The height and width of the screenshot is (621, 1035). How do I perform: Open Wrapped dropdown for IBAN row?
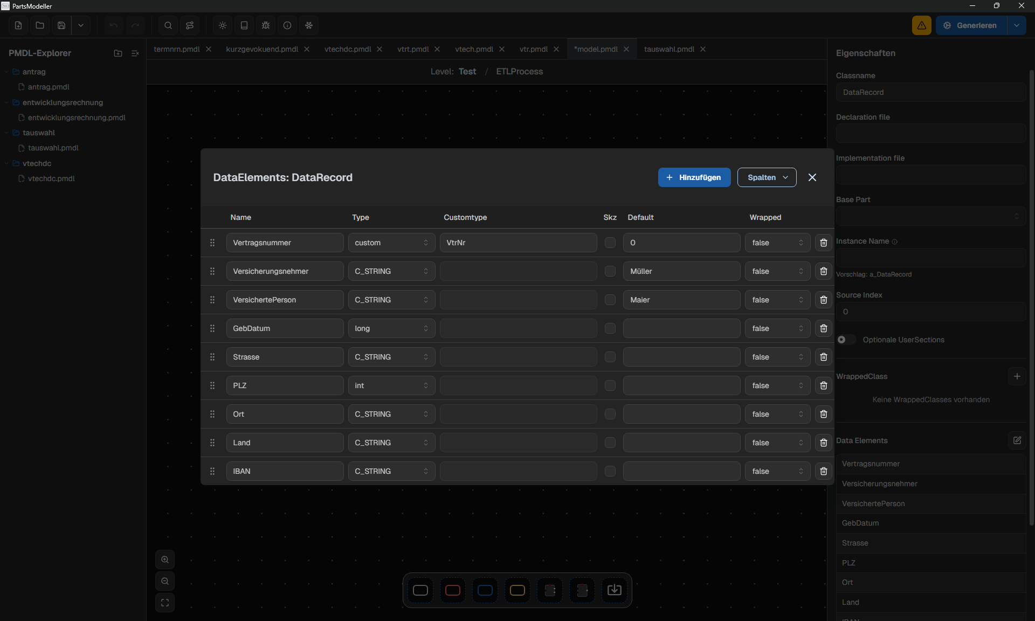coord(777,471)
